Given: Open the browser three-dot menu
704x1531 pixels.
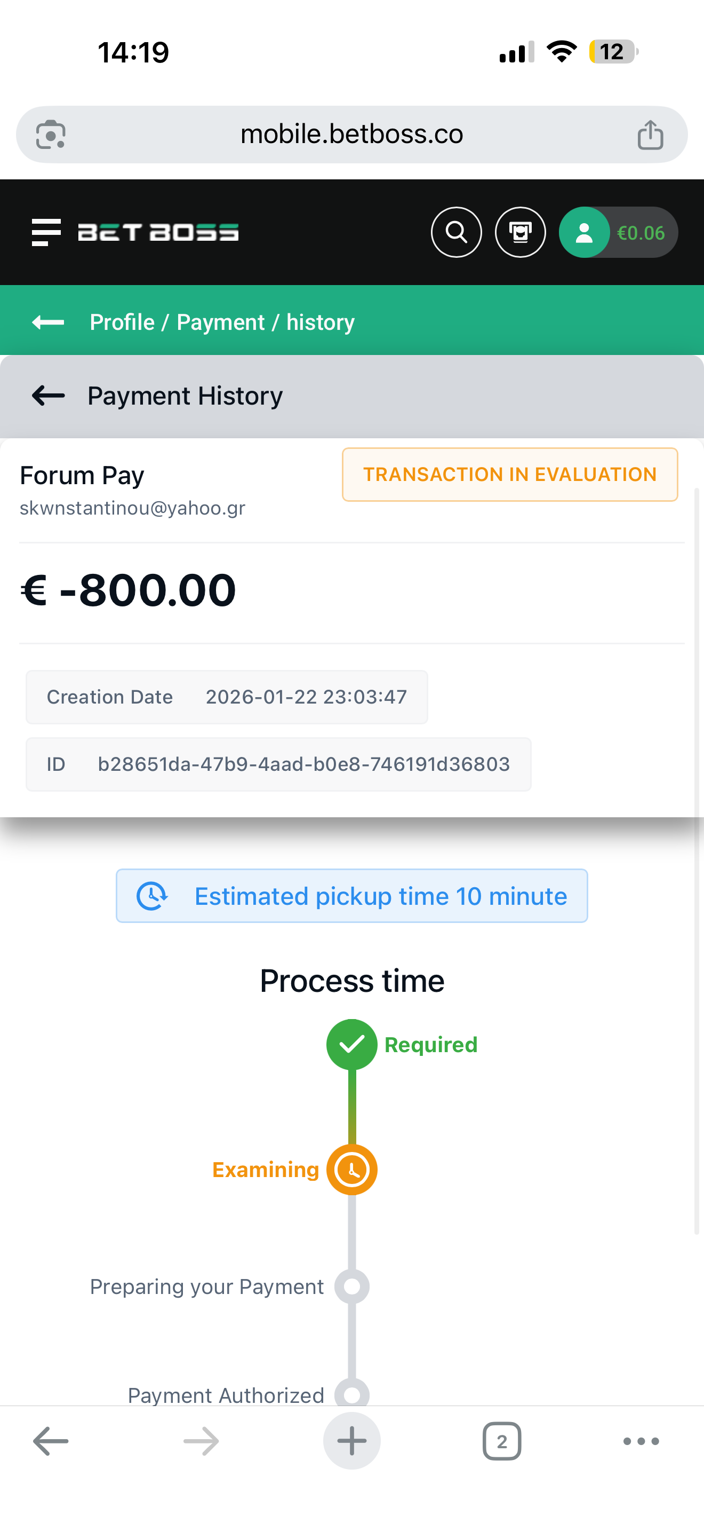Looking at the screenshot, I should 641,1441.
